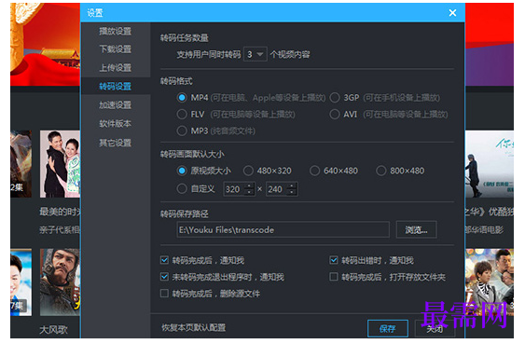Screen dimensions: 525x344
Task: Click 恢复本页默认配置 link
Action: tap(194, 327)
